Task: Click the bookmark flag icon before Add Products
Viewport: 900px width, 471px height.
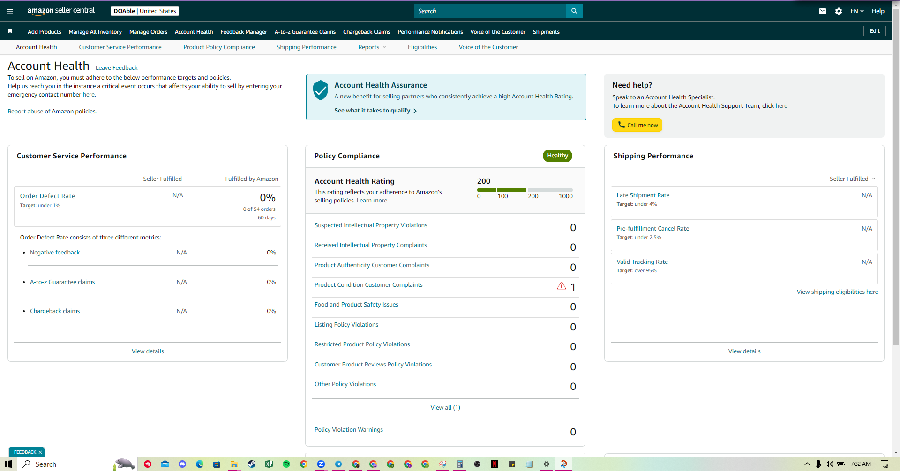Action: [10, 31]
